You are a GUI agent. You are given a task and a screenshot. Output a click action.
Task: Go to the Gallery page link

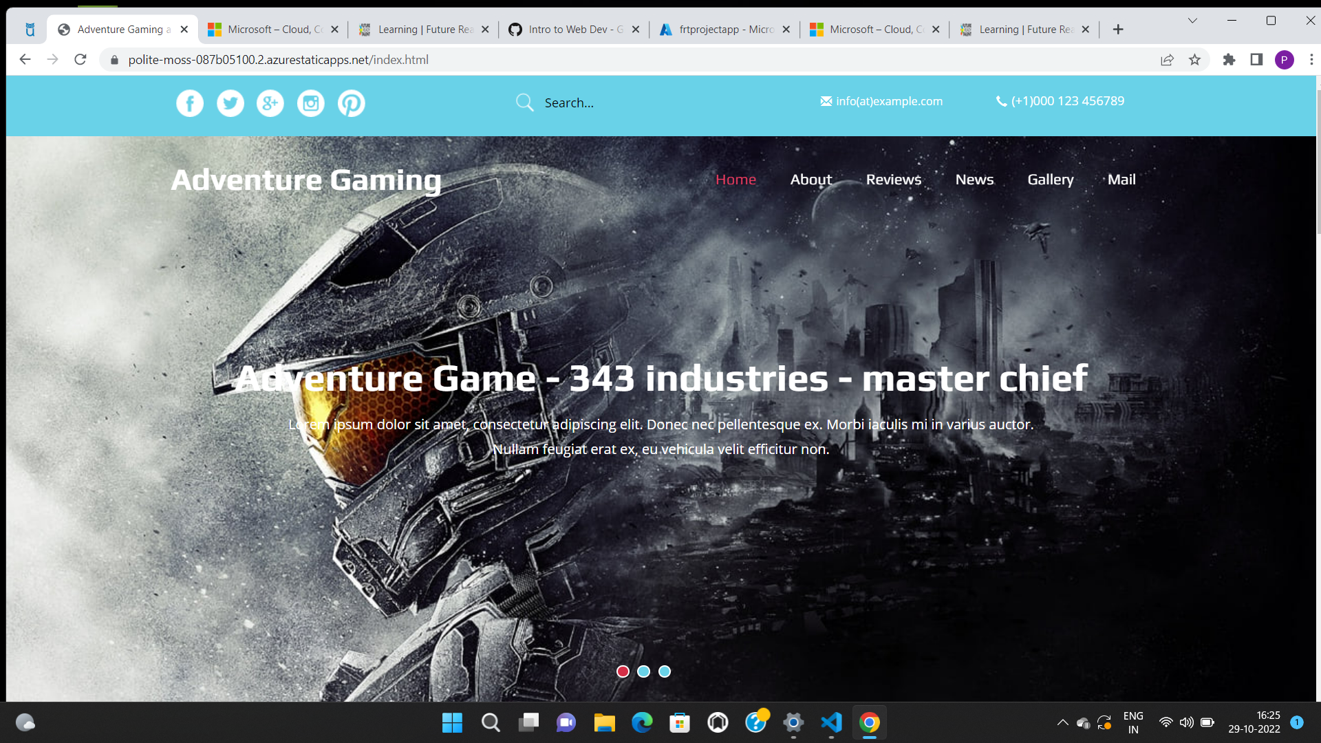1050,180
